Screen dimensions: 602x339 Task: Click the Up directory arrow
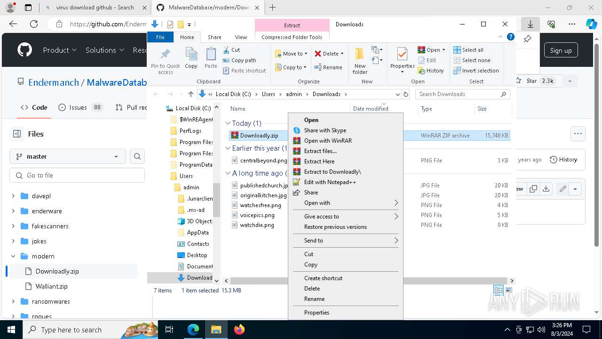click(190, 94)
